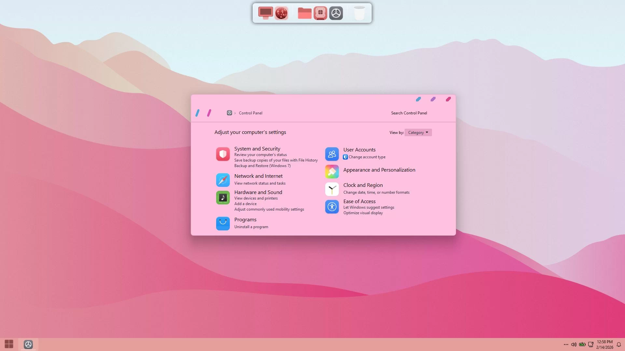This screenshot has width=625, height=351.
Task: Open the Clock and Region clock icon
Action: (332, 189)
